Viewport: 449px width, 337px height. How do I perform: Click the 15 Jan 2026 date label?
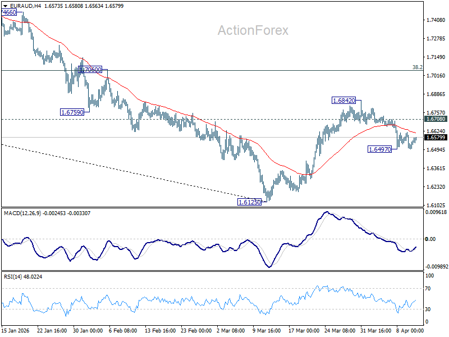pos(16,330)
